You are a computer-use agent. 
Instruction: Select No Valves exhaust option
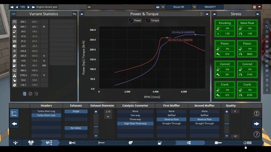pyautogui.click(x=76, y=128)
